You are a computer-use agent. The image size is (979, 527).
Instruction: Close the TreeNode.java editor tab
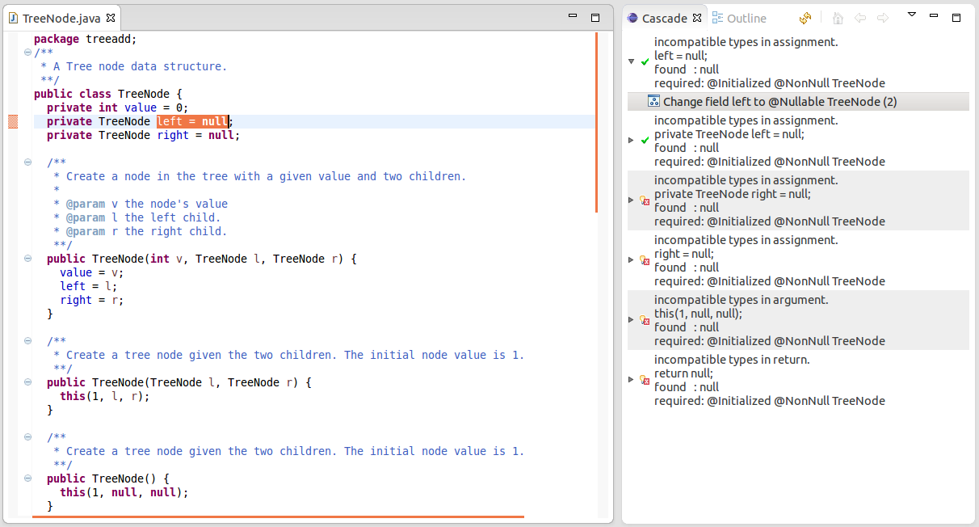[111, 18]
